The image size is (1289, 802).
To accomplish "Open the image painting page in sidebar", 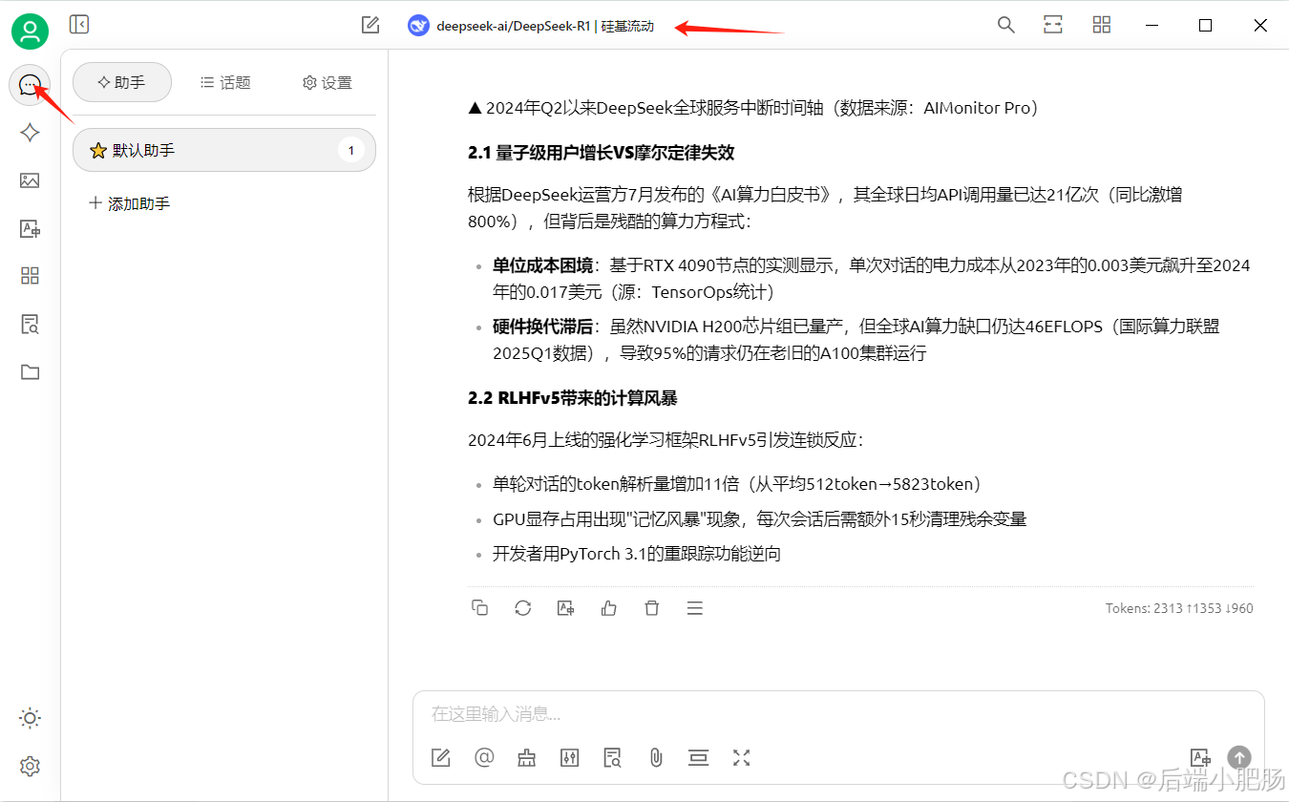I will (30, 180).
